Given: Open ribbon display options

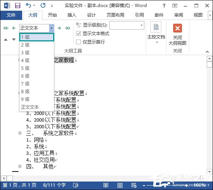Looking at the screenshot, I should tap(175, 6).
